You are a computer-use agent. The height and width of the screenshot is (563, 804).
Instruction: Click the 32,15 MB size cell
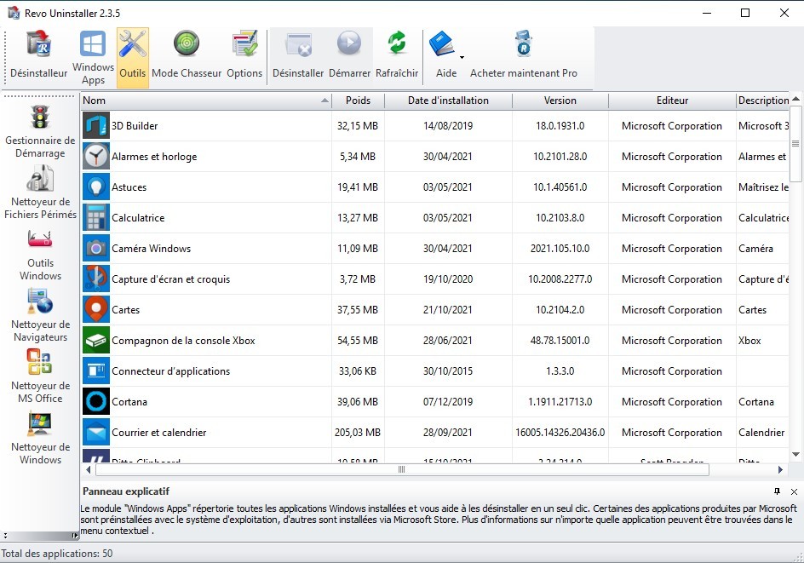pos(358,126)
